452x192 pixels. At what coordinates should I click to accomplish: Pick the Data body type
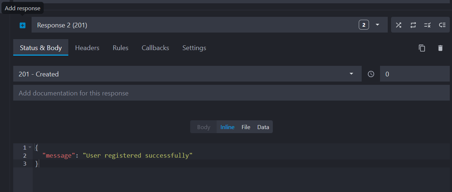(263, 127)
